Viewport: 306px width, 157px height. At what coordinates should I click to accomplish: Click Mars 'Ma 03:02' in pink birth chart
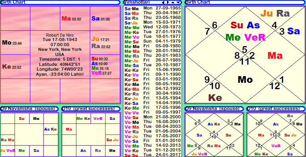(71, 19)
